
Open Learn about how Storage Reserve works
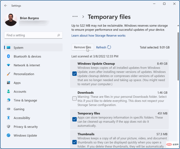point(98,35)
